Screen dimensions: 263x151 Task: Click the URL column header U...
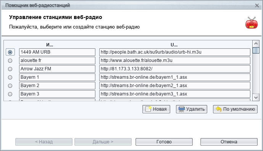click(x=174, y=45)
